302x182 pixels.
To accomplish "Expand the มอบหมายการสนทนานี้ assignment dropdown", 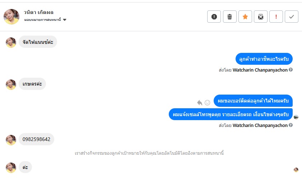I will [x=65, y=20].
